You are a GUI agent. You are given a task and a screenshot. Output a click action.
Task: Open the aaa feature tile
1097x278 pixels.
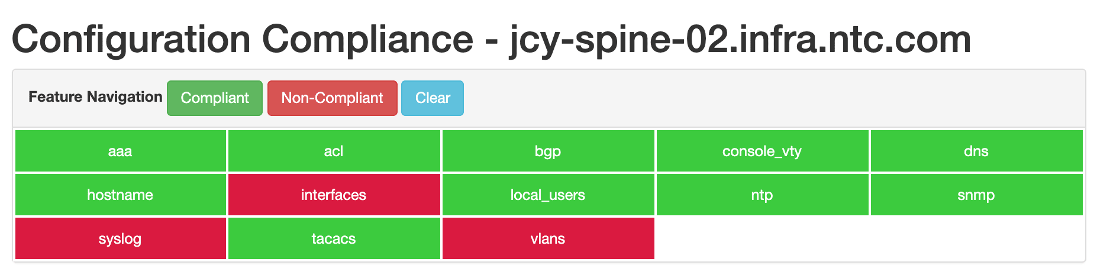pyautogui.click(x=121, y=151)
